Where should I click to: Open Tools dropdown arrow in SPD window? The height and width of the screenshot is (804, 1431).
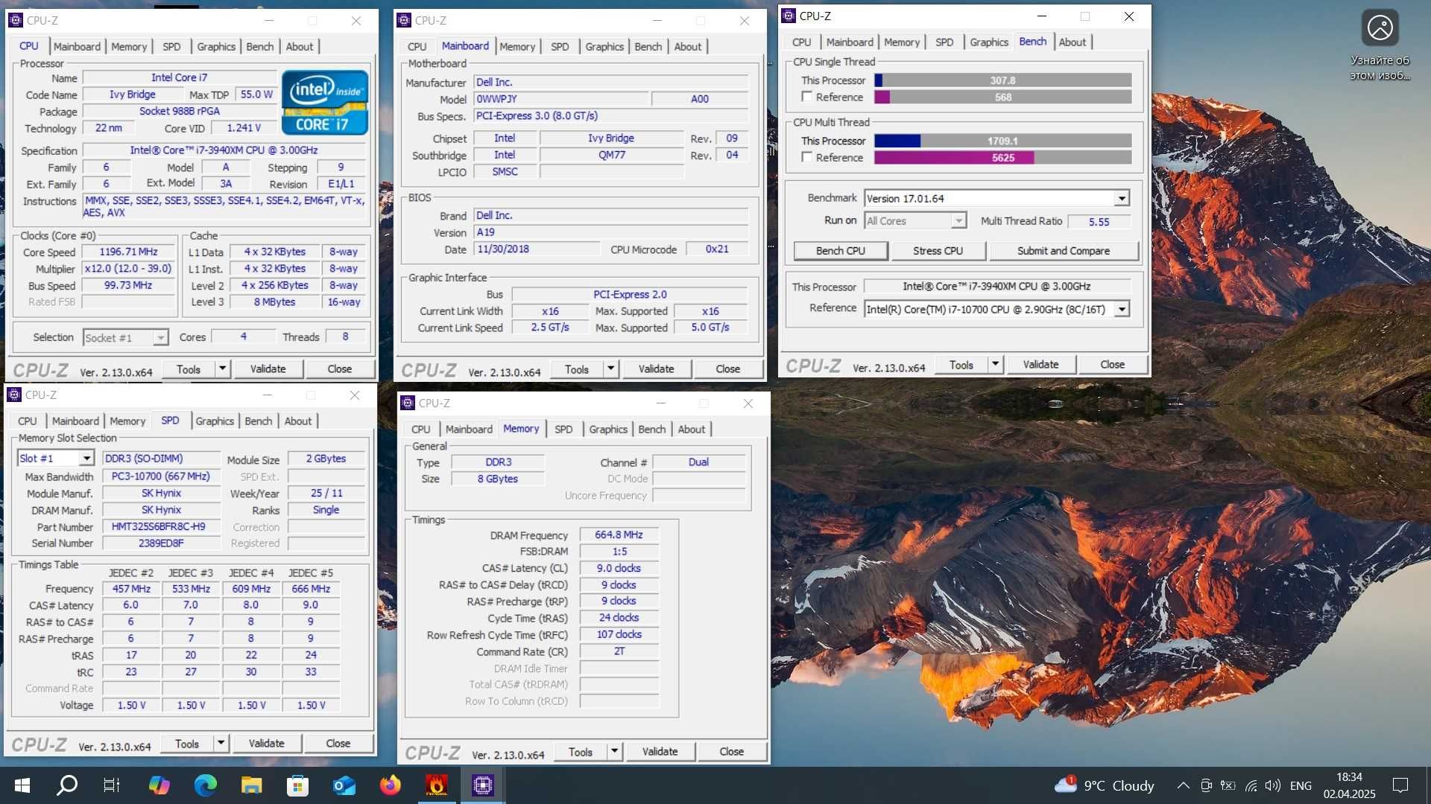click(221, 744)
